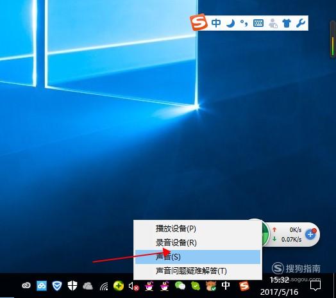Screen dimensions: 336x298
Task: Click the Creative Cloud tray icon
Action: (x=26, y=286)
